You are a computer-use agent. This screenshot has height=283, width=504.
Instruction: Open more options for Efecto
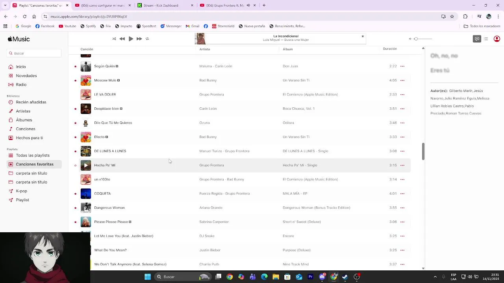402,137
